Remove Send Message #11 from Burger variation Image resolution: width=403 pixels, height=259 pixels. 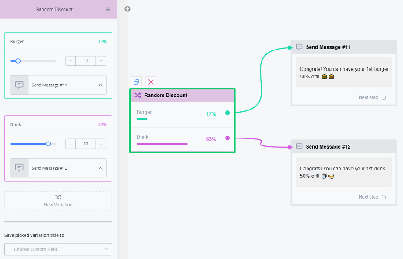(100, 85)
